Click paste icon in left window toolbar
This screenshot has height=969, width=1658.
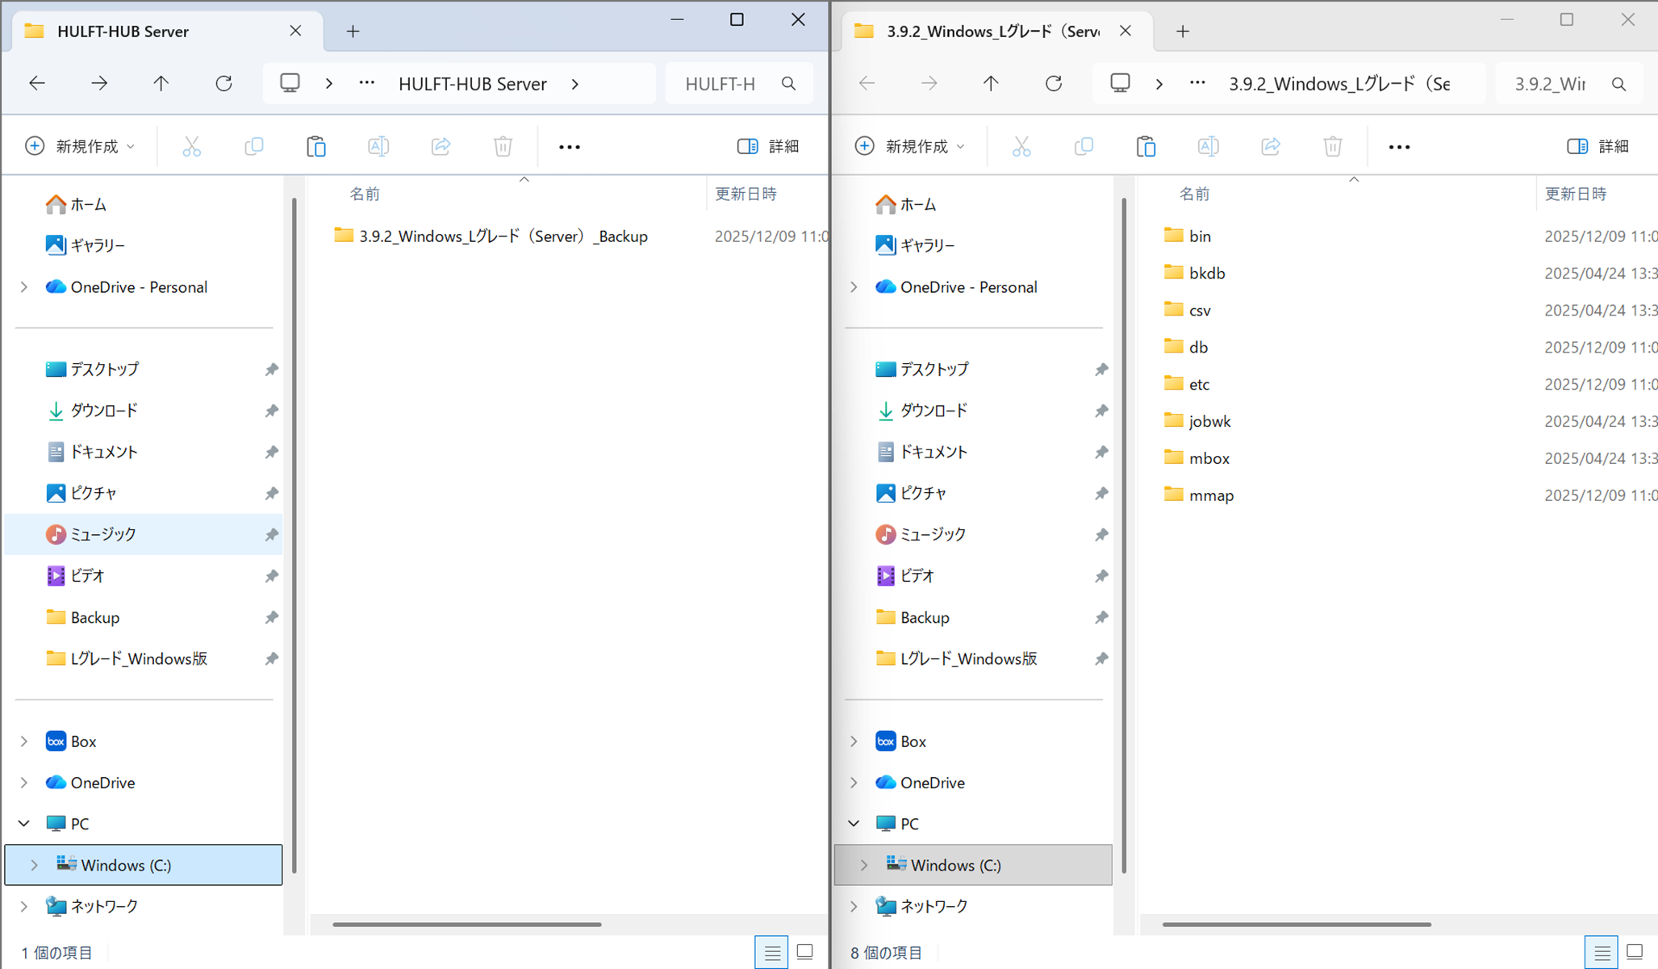click(316, 146)
